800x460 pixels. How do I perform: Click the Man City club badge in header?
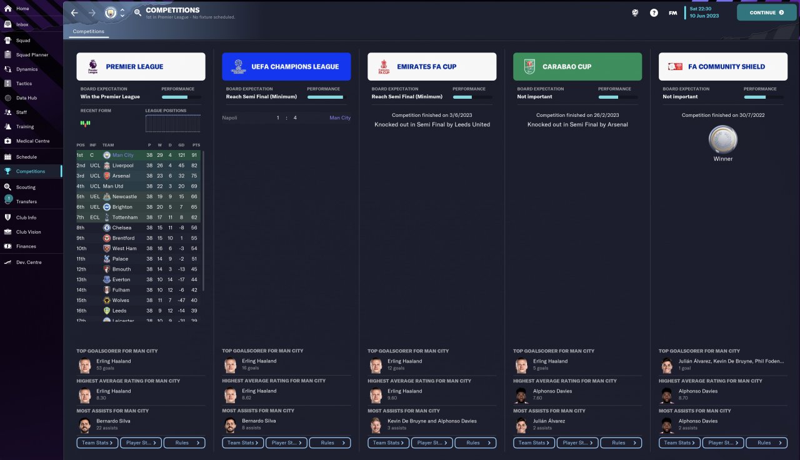[x=111, y=12]
